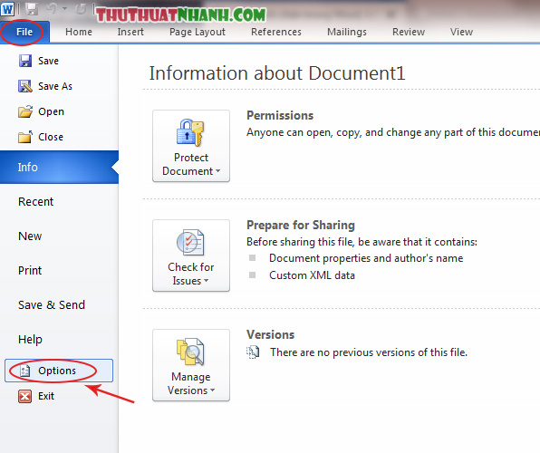Click the Word logo in title bar
This screenshot has width=540, height=453.
[7, 9]
